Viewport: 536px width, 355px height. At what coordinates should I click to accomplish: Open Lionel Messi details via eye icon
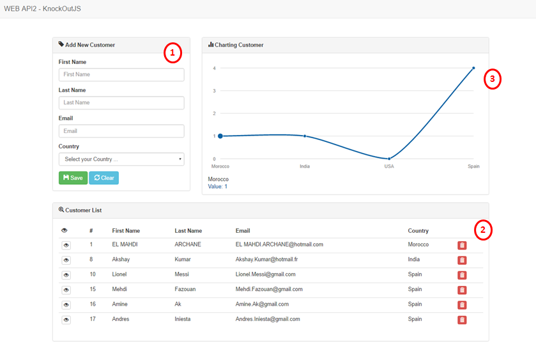[66, 275]
